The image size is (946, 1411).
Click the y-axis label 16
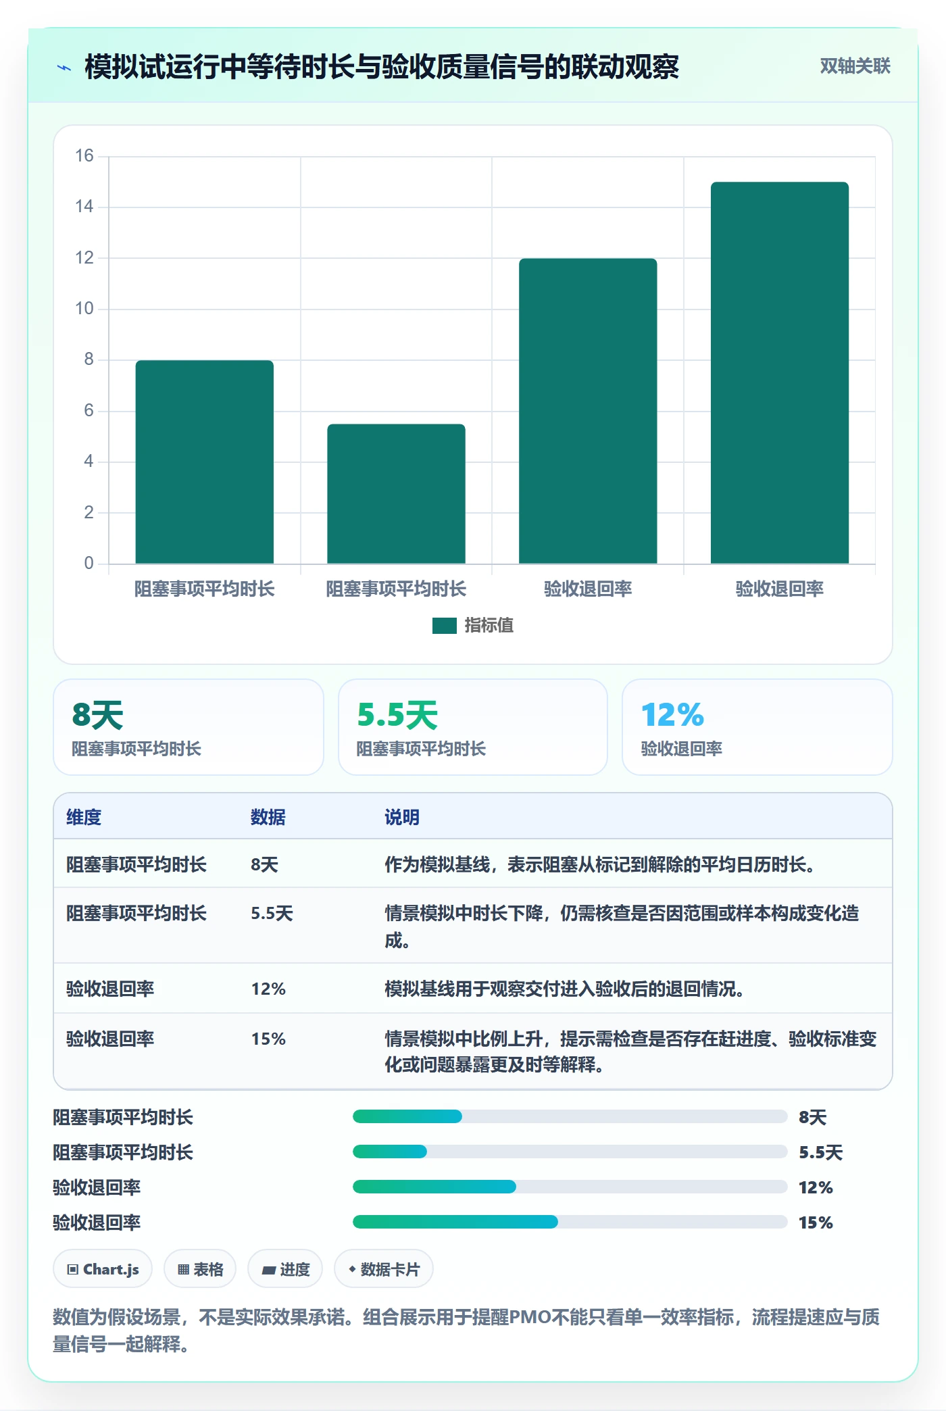(84, 155)
